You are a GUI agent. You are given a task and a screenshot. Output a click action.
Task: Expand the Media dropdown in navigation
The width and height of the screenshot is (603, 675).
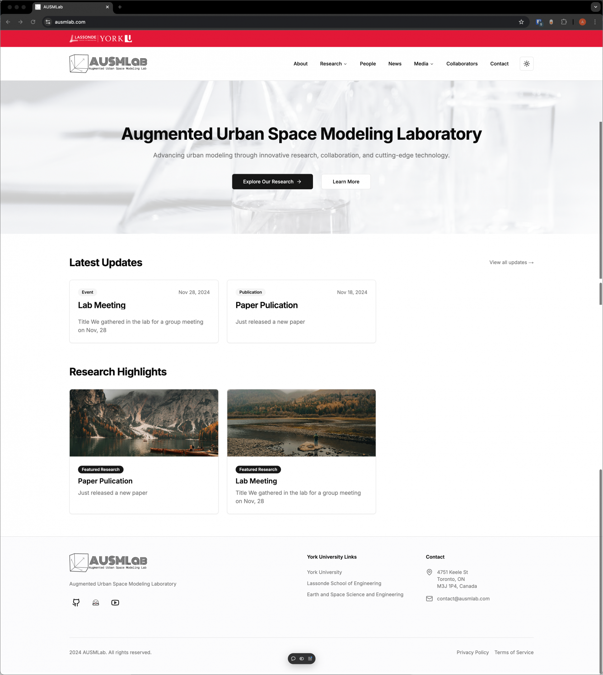[424, 64]
